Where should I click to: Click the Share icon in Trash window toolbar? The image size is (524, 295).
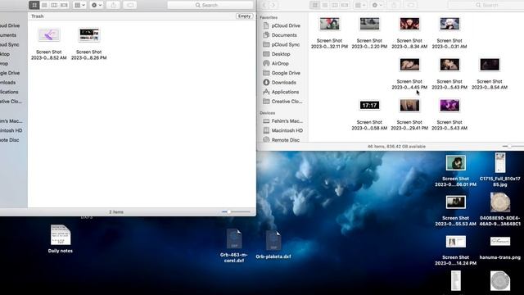[113, 5]
